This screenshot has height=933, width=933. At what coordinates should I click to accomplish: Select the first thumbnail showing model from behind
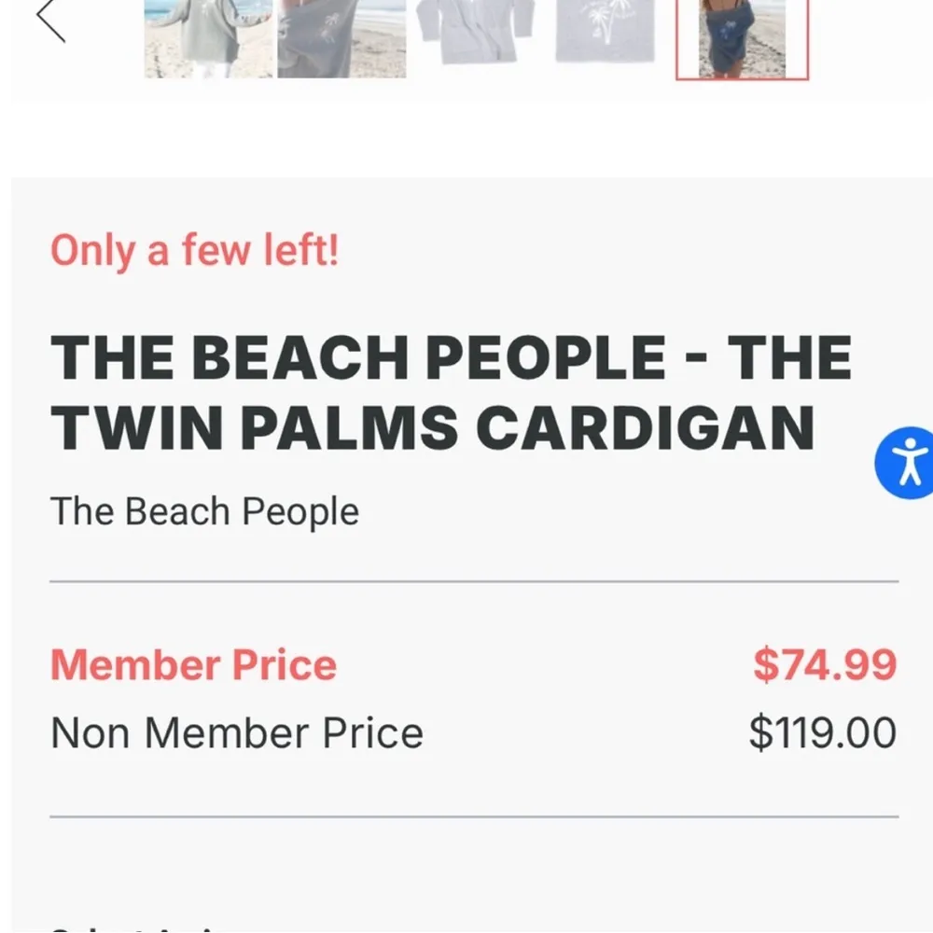pyautogui.click(x=205, y=37)
